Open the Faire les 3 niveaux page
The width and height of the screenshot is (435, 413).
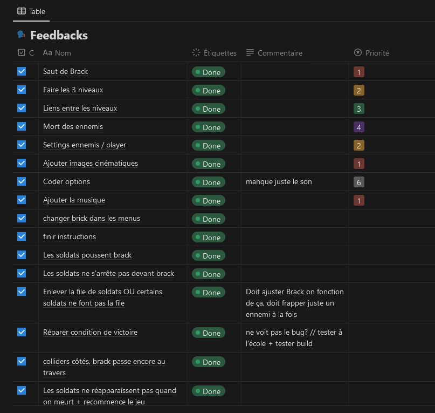point(73,90)
